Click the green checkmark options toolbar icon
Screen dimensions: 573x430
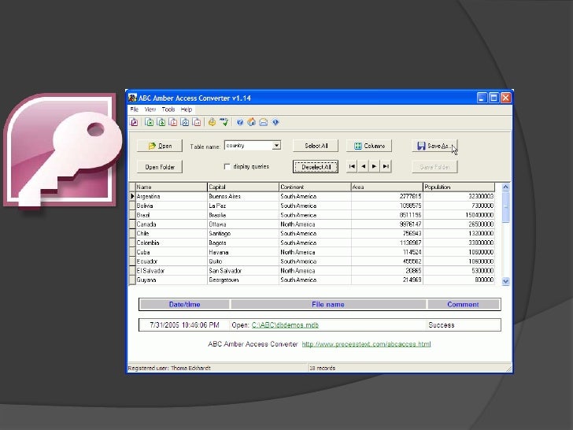[224, 122]
